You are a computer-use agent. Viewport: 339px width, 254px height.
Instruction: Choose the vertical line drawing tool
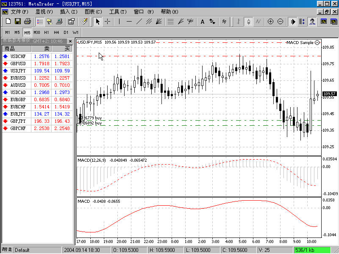(x=119, y=22)
